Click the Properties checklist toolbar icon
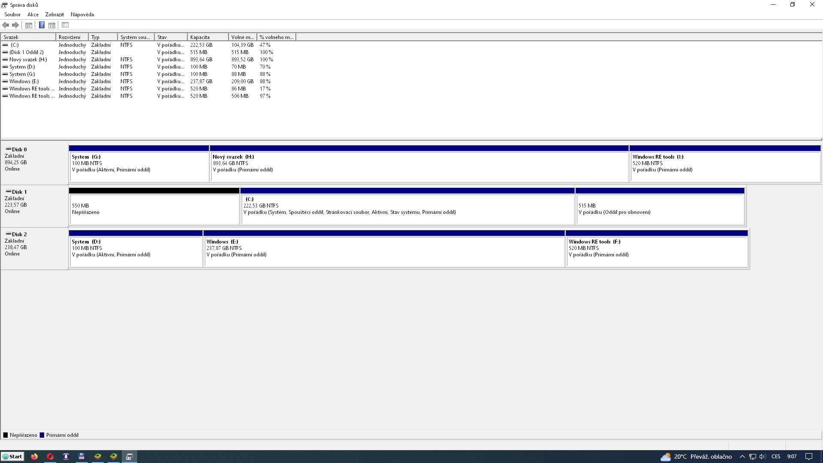823x463 pixels. 65,25
